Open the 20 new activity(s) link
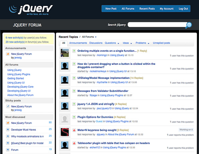199x154 pixels. (x=15, y=42)
